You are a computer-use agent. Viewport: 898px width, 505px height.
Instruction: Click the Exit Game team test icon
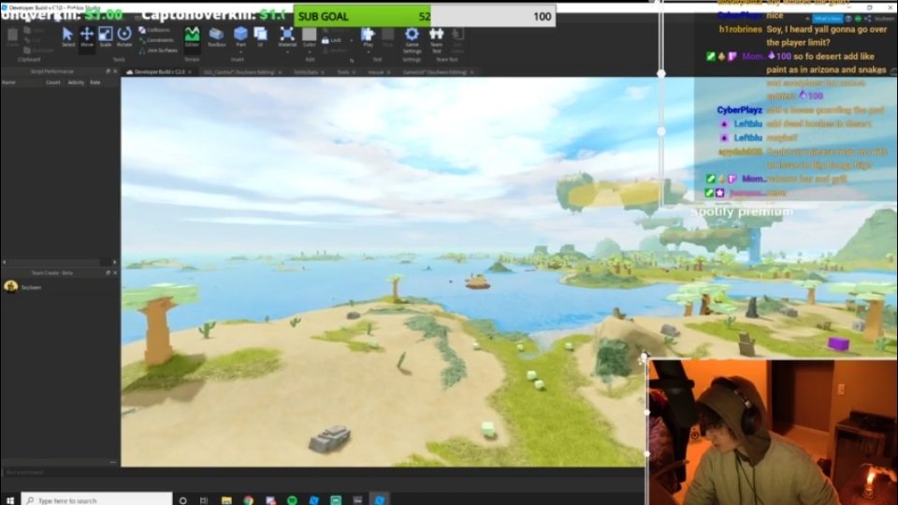[x=457, y=39]
